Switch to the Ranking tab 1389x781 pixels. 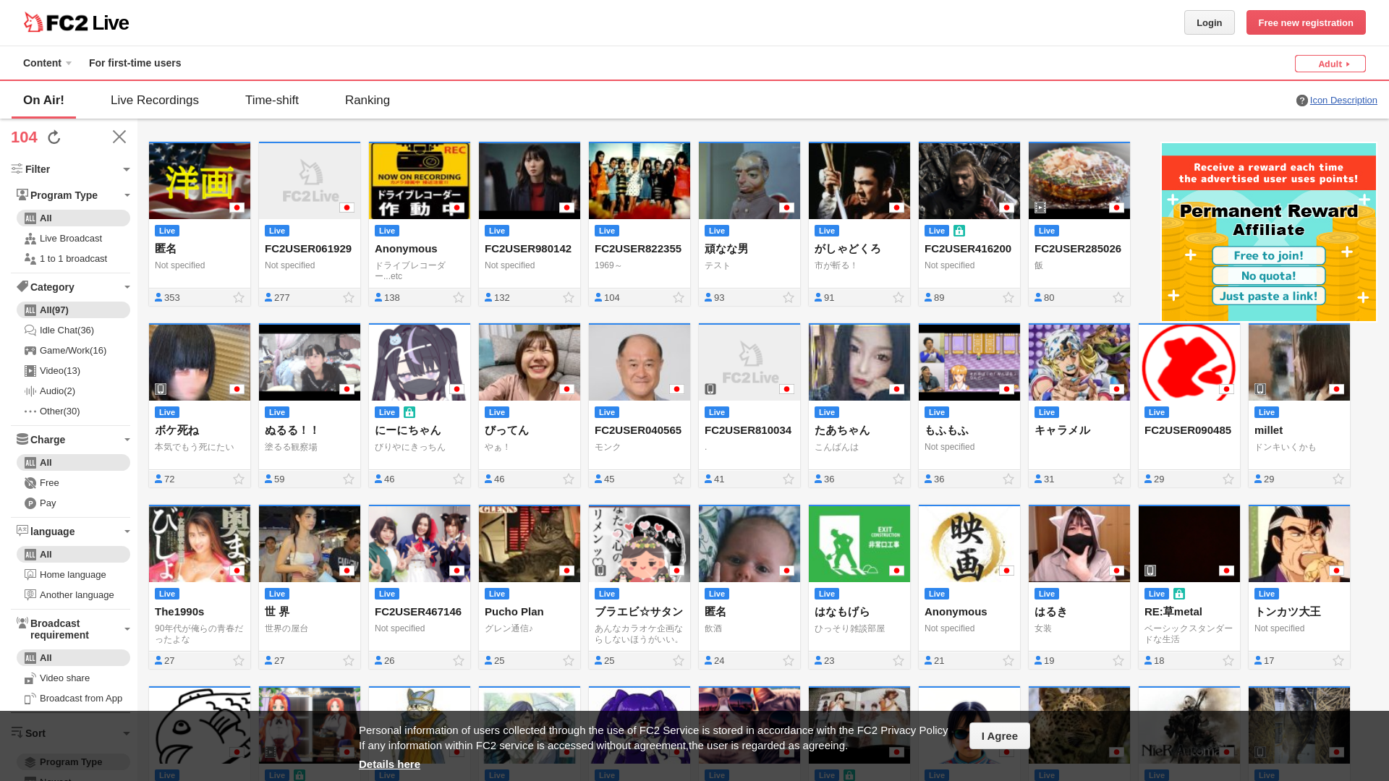point(367,101)
